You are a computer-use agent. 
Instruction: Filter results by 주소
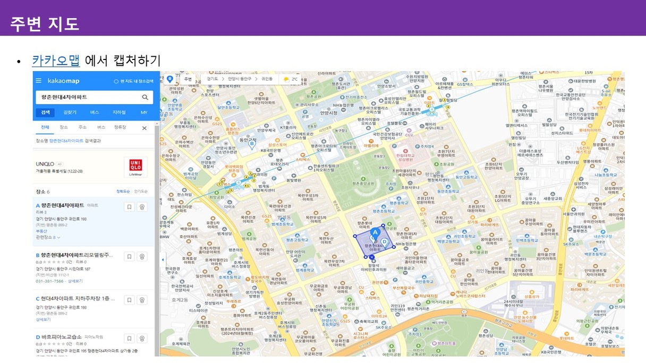[x=82, y=127]
